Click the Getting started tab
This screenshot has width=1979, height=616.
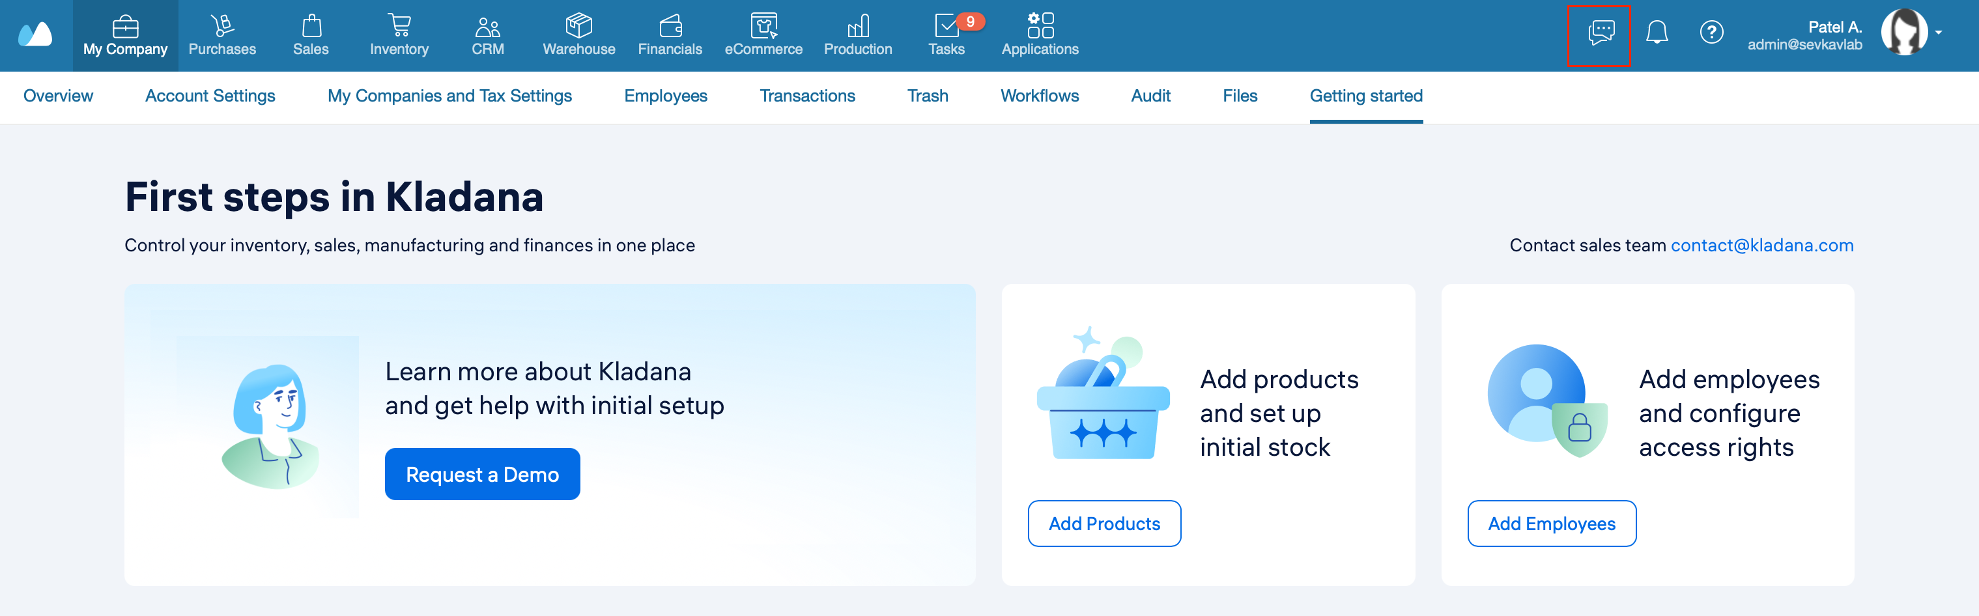(x=1366, y=96)
